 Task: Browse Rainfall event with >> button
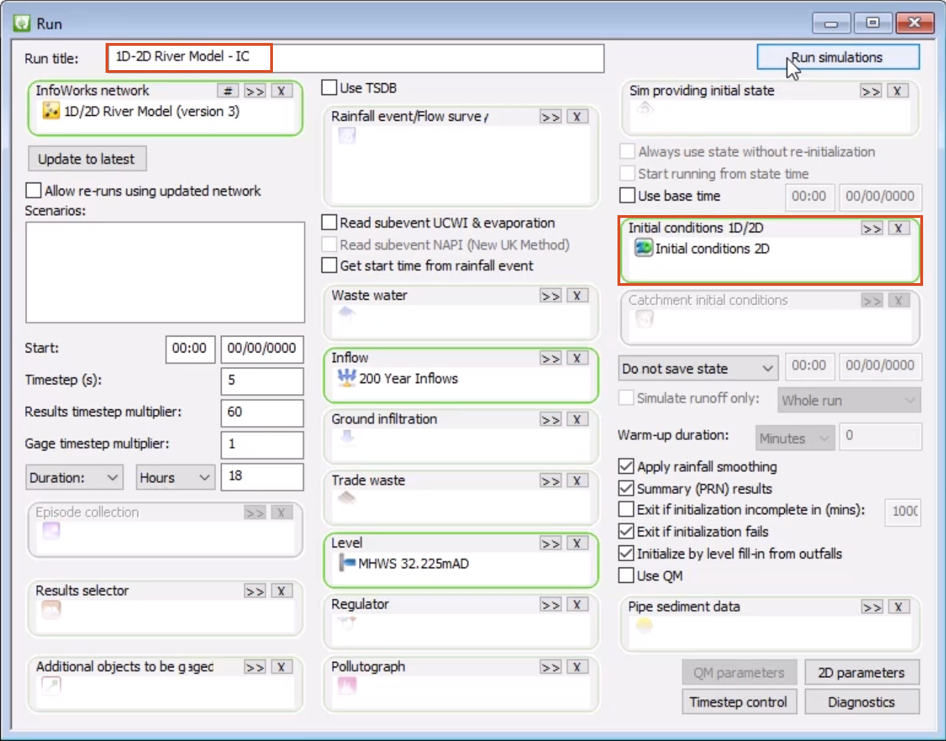click(551, 117)
